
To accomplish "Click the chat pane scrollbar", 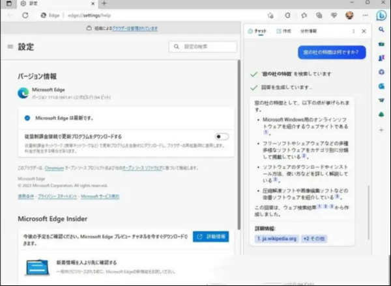I will (x=368, y=213).
